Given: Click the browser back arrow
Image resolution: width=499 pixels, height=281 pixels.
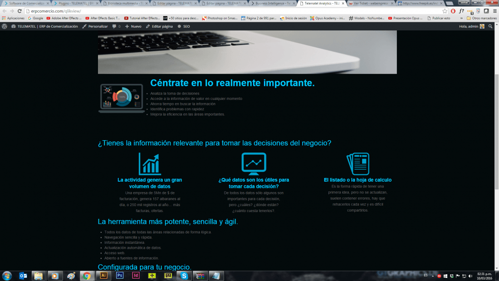Looking at the screenshot, I should click(x=5, y=11).
